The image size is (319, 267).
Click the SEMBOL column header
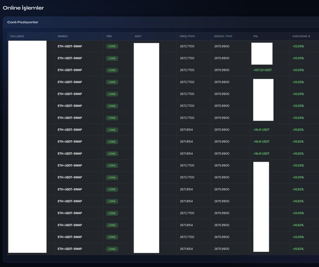pyautogui.click(x=63, y=36)
